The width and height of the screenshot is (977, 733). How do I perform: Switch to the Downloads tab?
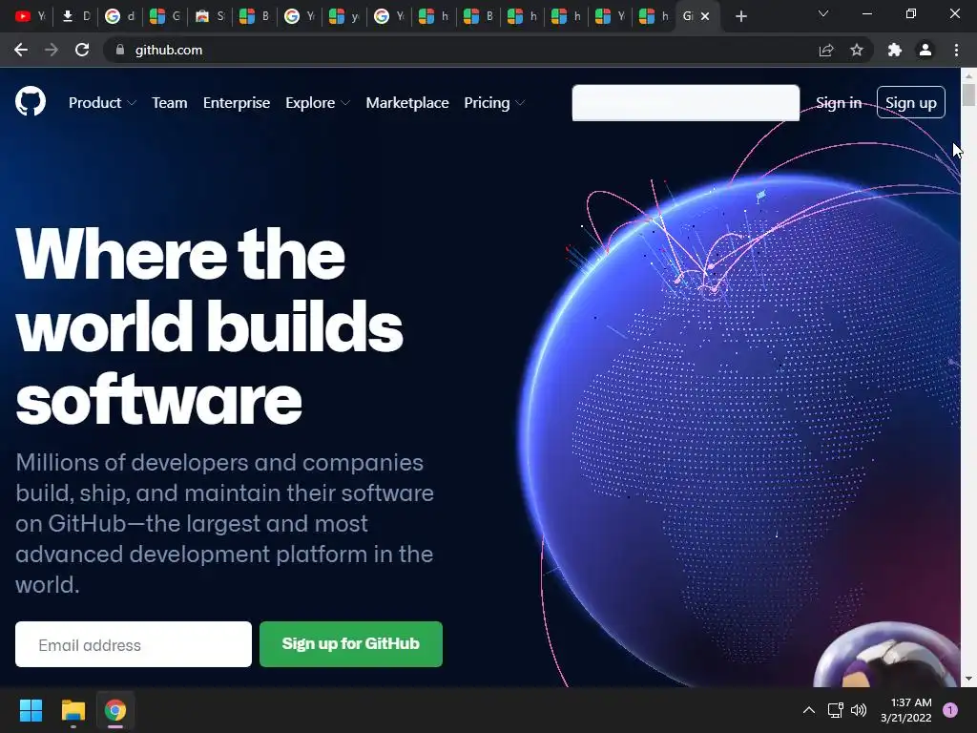pyautogui.click(x=74, y=16)
